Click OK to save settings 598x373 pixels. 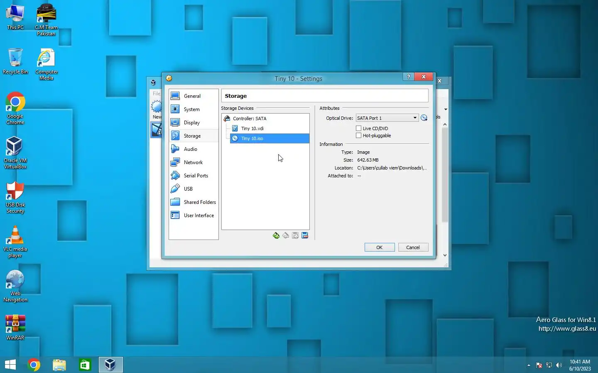coord(380,247)
